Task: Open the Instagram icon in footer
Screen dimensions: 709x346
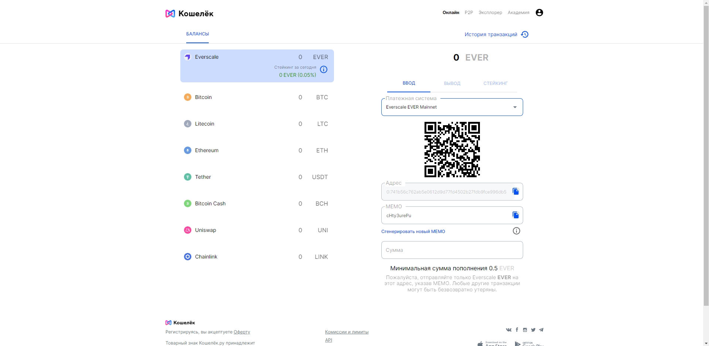Action: [x=525, y=330]
